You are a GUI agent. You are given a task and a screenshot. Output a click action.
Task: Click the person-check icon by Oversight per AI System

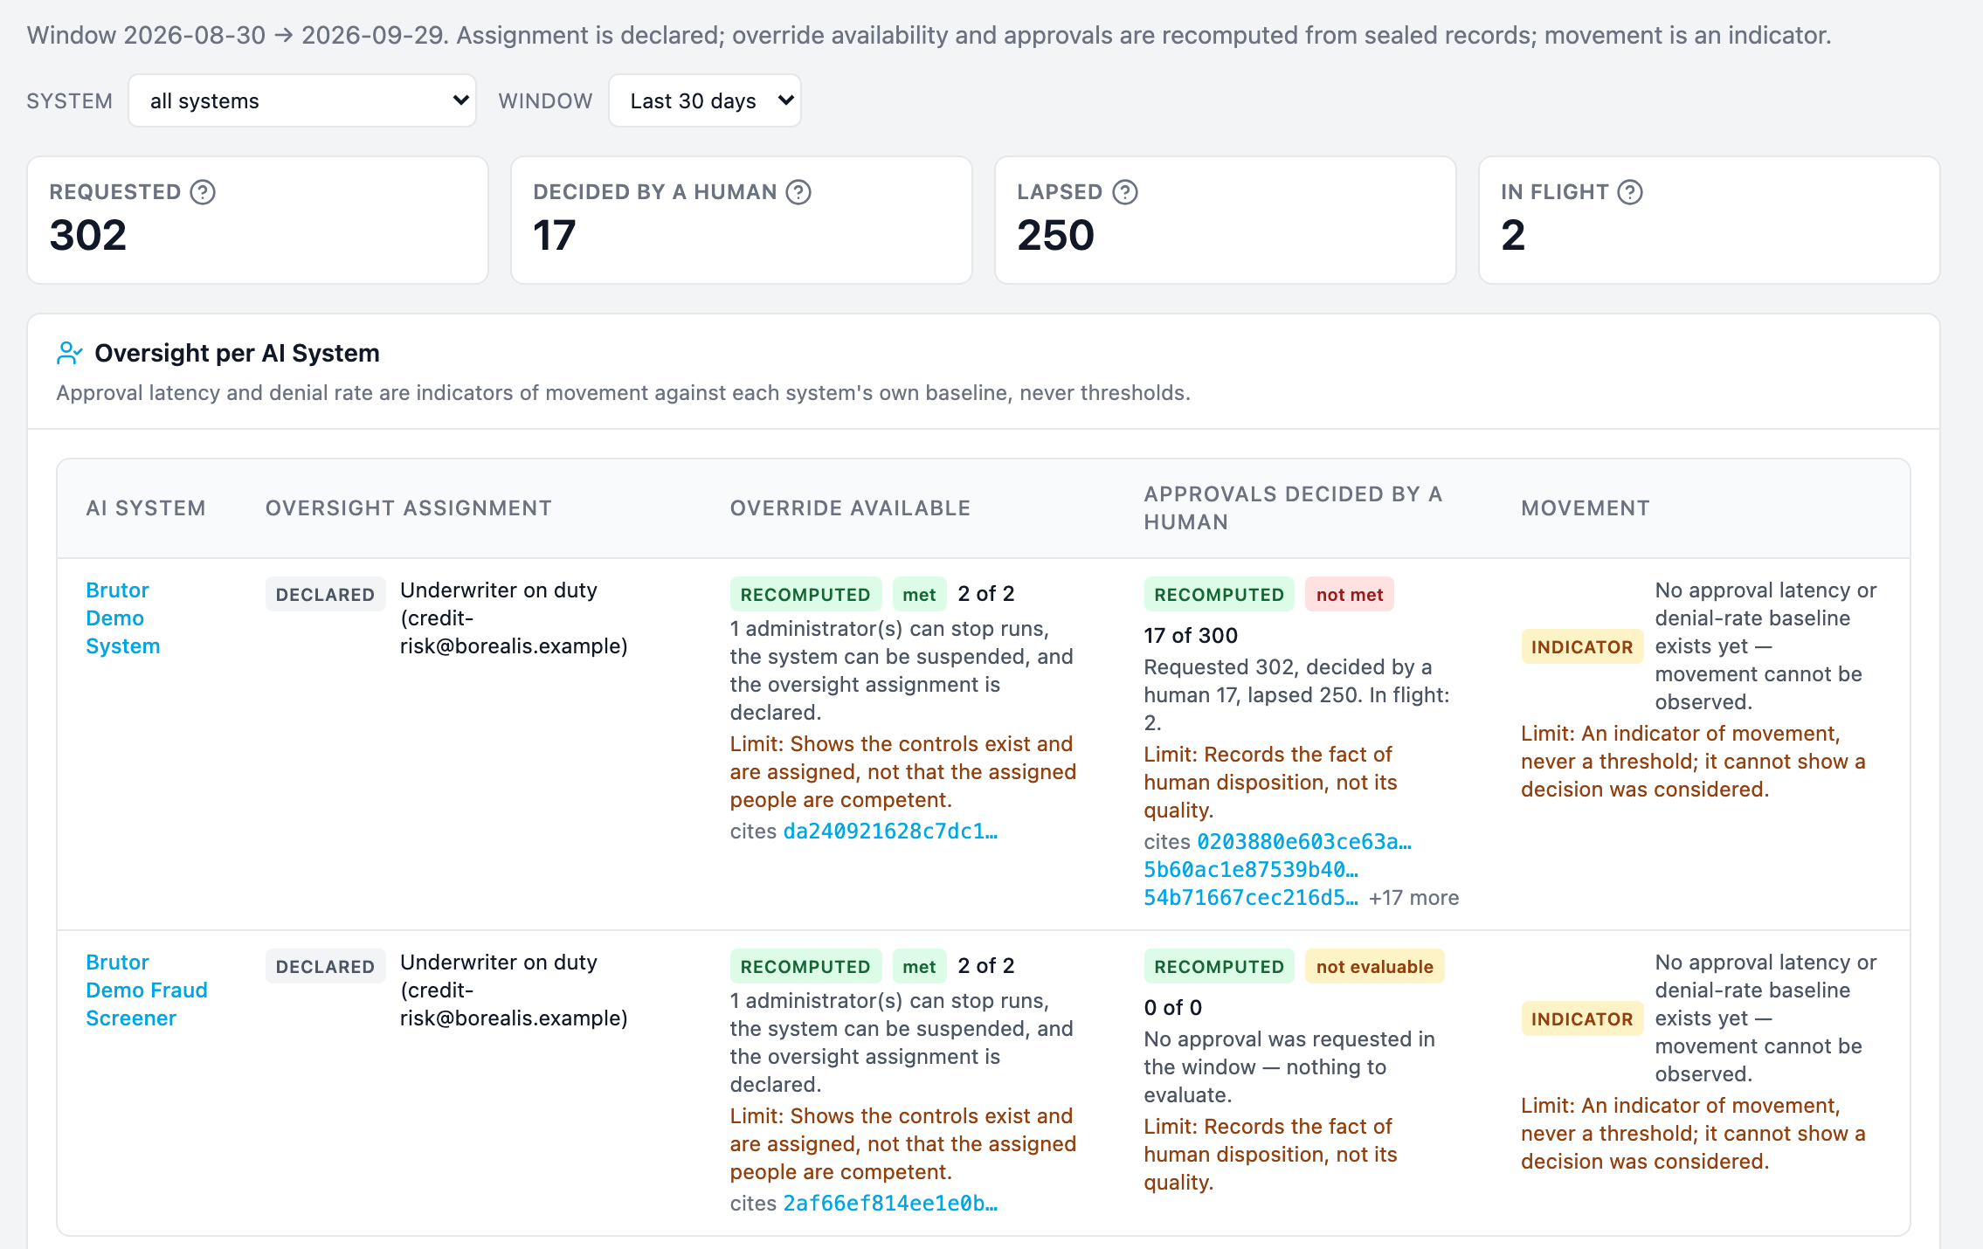(x=69, y=353)
